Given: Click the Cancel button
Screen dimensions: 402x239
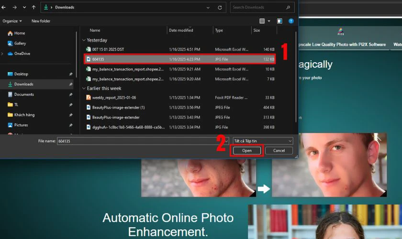Looking at the screenshot, I should tap(279, 151).
